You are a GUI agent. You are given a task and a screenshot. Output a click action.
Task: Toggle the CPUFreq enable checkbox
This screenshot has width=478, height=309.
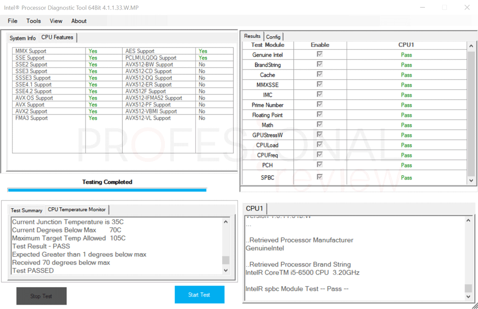[320, 155]
